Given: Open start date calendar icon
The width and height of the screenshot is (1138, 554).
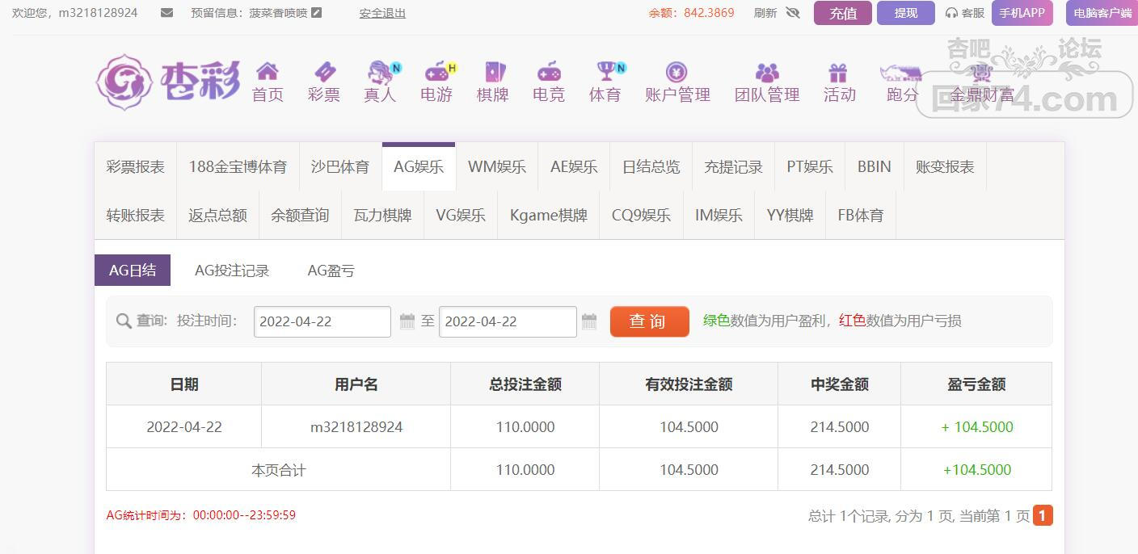Looking at the screenshot, I should pos(407,321).
